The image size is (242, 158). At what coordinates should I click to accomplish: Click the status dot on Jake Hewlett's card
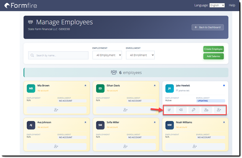(224, 86)
